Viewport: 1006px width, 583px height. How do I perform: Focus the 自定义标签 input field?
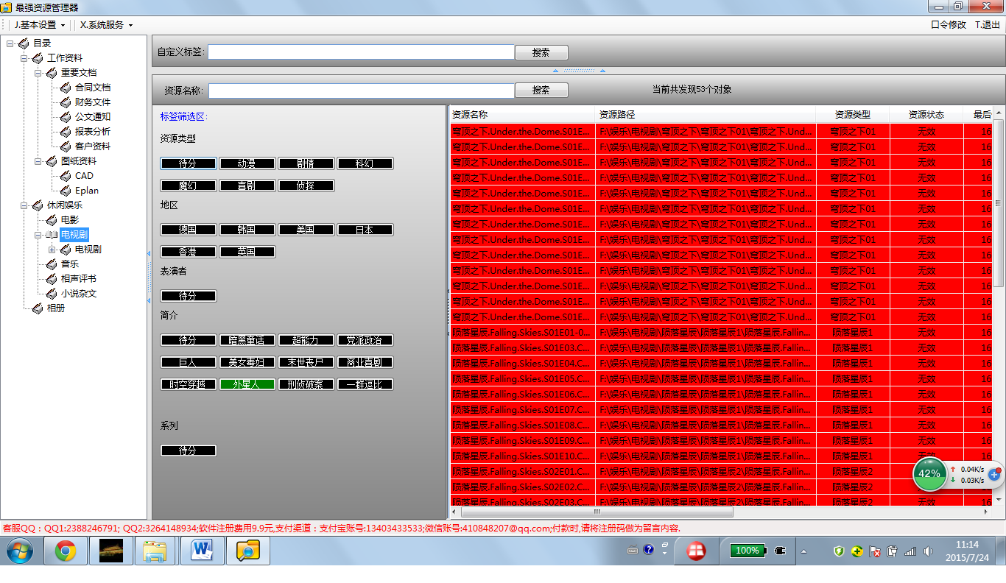point(361,52)
